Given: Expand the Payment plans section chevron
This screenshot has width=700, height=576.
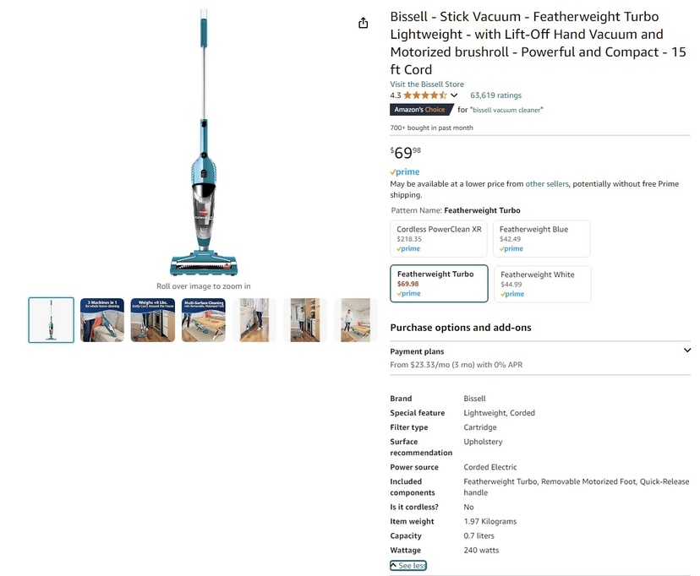Looking at the screenshot, I should [687, 350].
